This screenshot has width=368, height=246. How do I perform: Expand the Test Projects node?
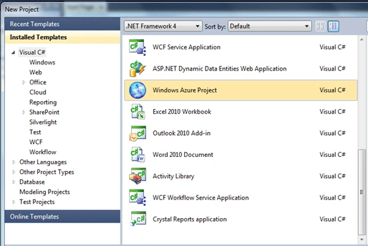pos(14,202)
